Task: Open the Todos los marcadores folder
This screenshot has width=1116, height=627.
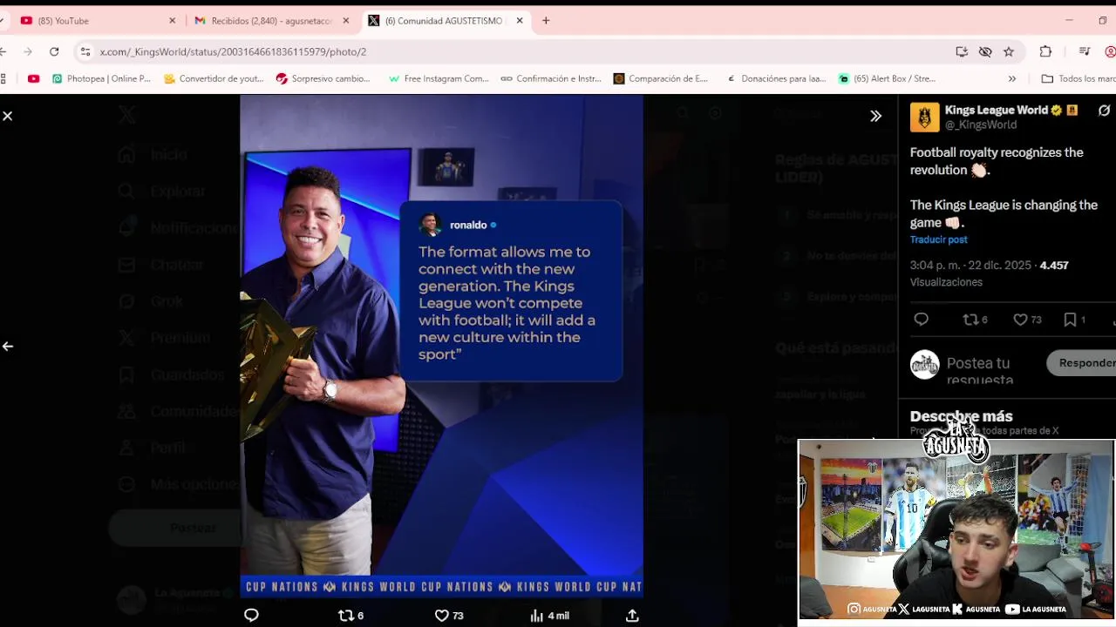Action: (1079, 78)
